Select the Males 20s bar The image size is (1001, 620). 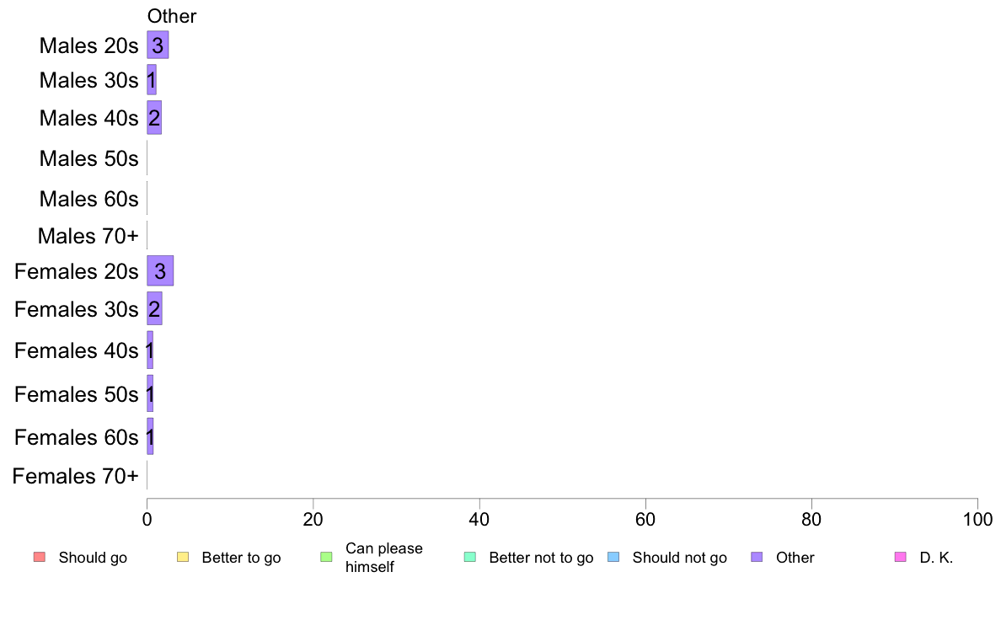pyautogui.click(x=158, y=45)
